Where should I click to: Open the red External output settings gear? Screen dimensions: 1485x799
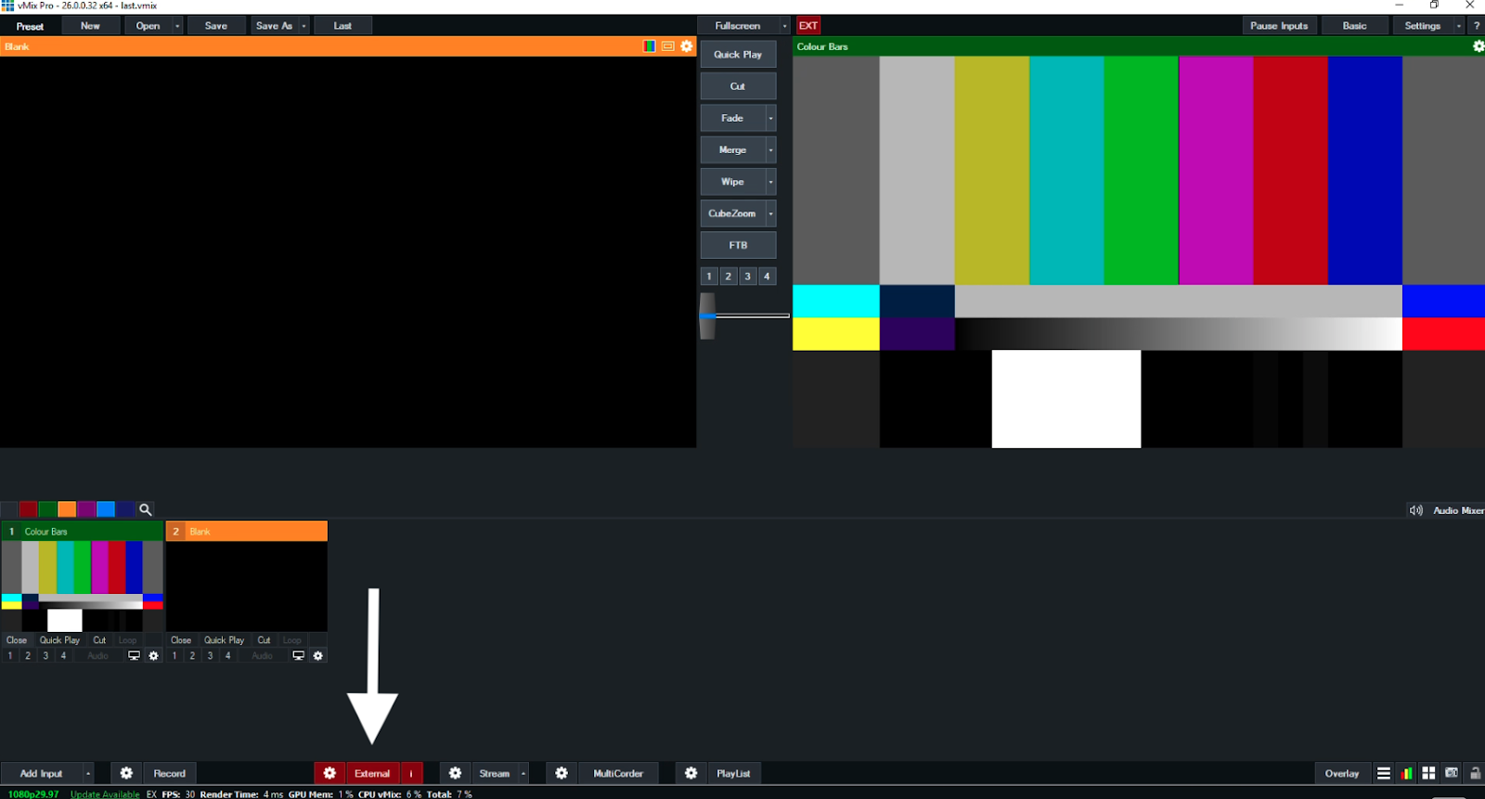click(x=329, y=773)
